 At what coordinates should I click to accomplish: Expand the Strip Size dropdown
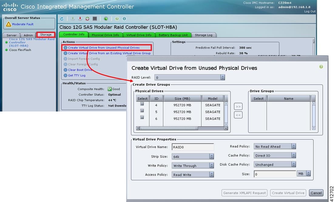[193, 157]
